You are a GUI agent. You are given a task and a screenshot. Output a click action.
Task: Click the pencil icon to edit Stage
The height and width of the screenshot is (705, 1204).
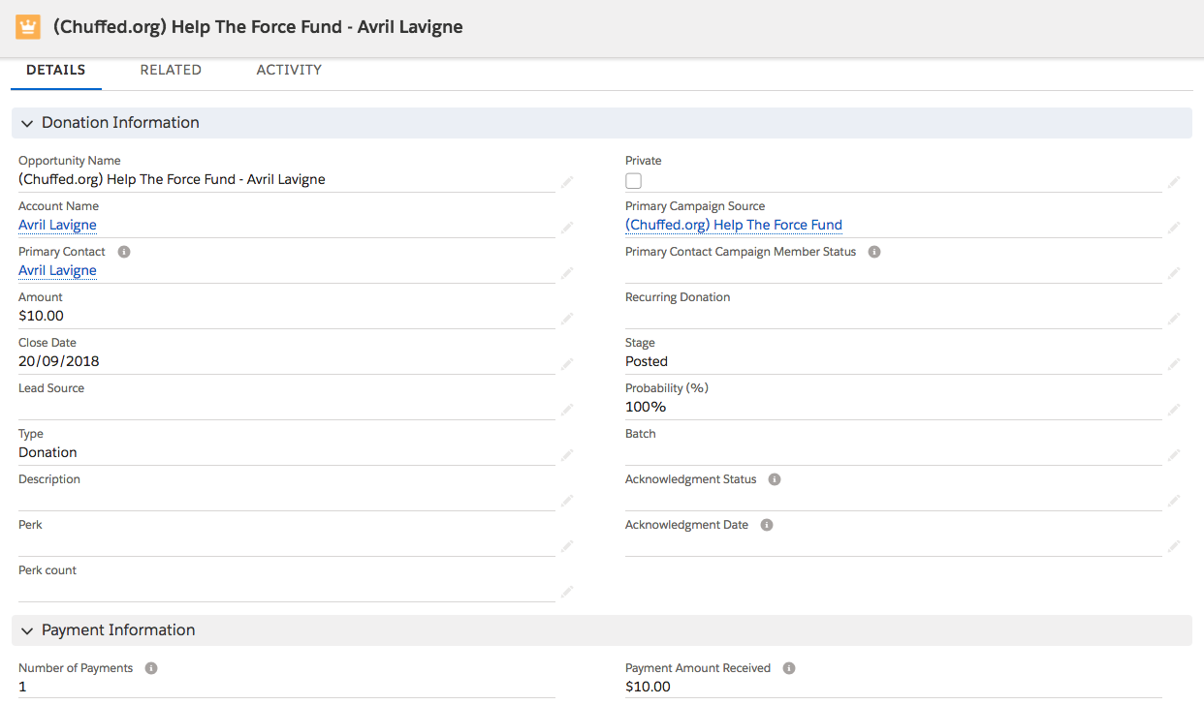(1174, 363)
